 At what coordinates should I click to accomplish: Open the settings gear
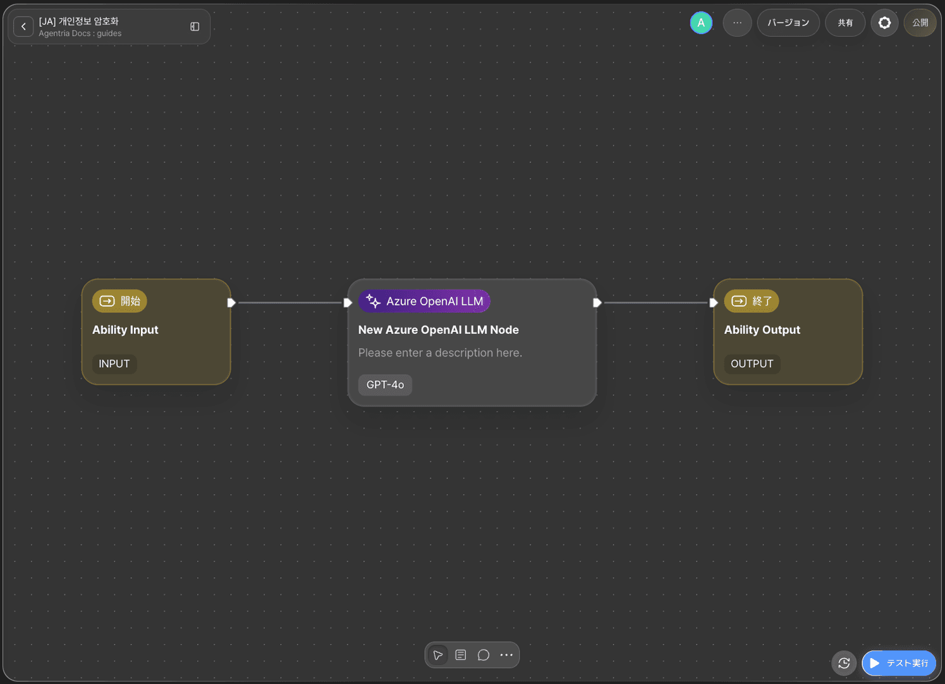click(x=884, y=23)
